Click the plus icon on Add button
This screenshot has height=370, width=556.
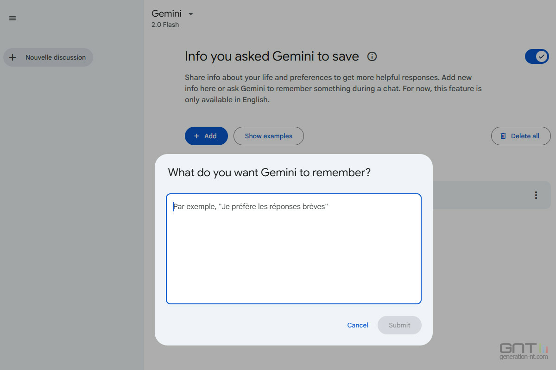tap(196, 136)
